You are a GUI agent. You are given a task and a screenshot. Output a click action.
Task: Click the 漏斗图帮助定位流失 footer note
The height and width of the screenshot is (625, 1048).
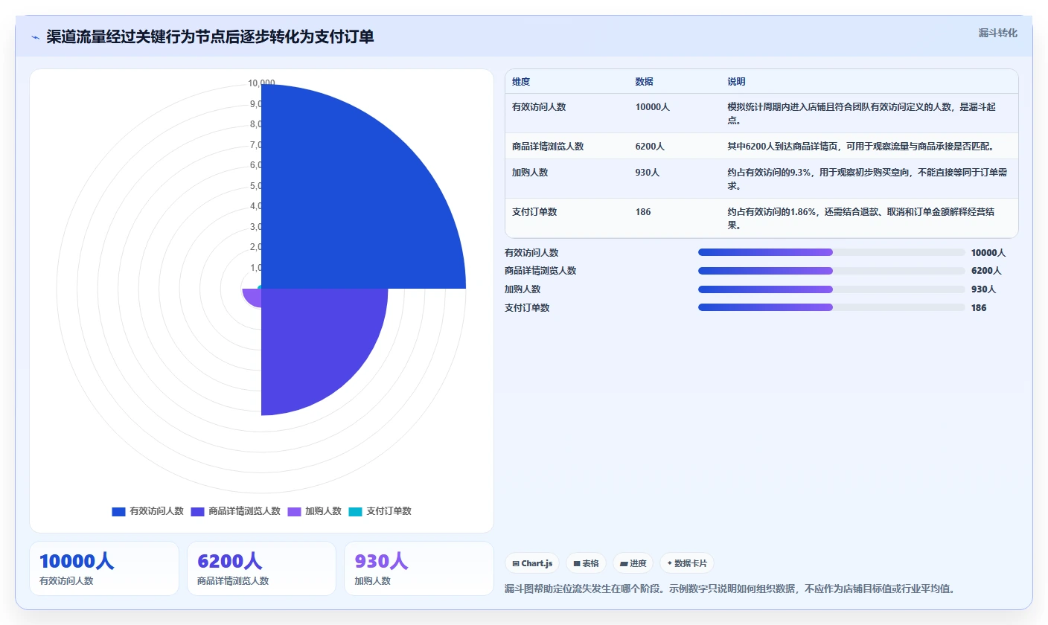pyautogui.click(x=729, y=589)
